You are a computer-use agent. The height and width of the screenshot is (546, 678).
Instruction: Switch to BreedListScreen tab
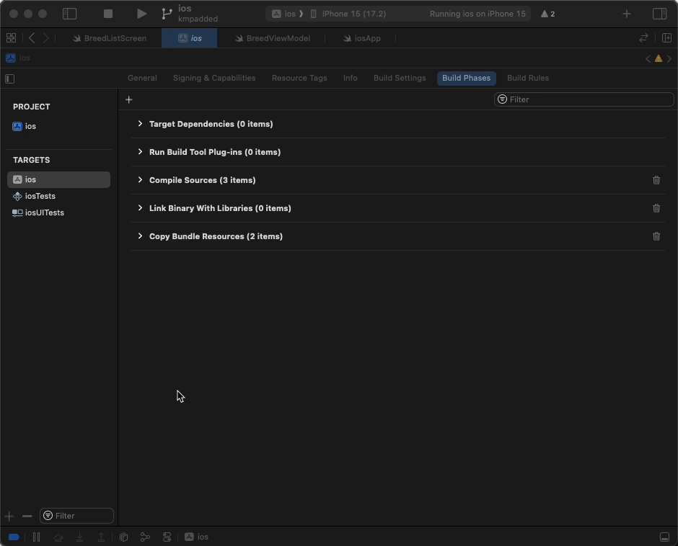(x=110, y=38)
